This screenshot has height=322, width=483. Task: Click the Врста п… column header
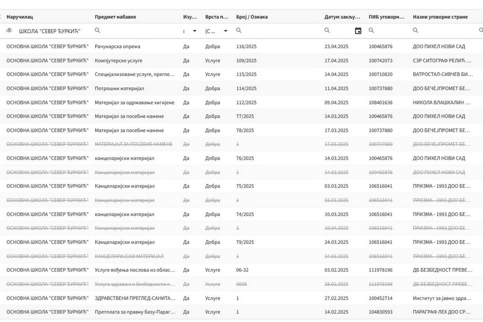217,17
